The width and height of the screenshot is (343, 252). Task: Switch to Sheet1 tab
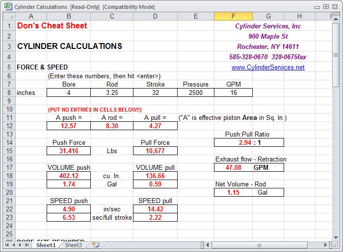46,245
